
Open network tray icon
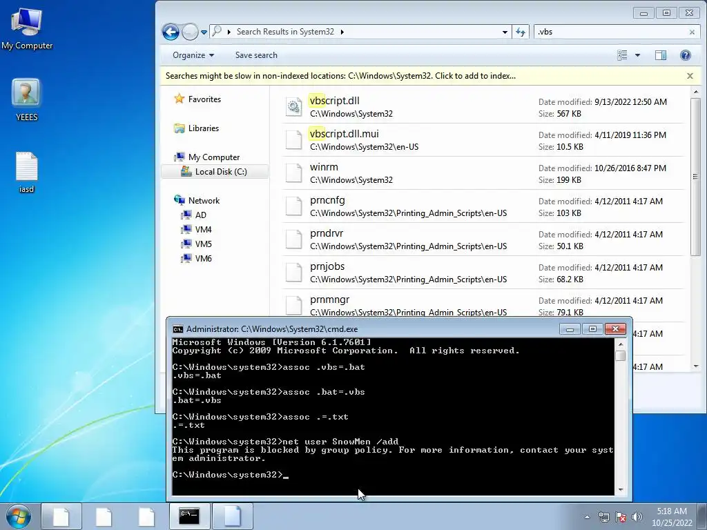603,517
